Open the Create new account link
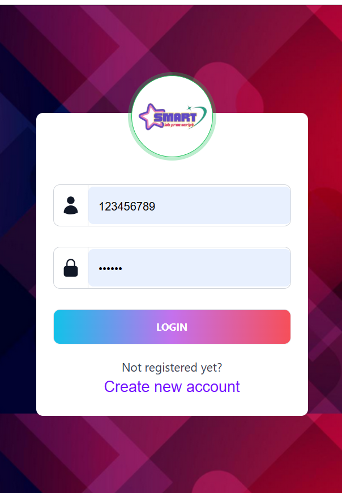Image resolution: width=342 pixels, height=493 pixels. (x=172, y=386)
